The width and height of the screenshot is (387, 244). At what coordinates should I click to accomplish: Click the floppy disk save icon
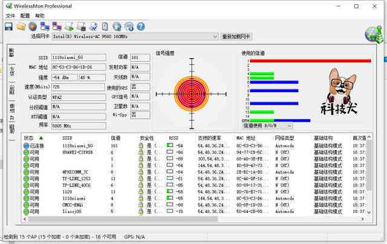(x=8, y=27)
